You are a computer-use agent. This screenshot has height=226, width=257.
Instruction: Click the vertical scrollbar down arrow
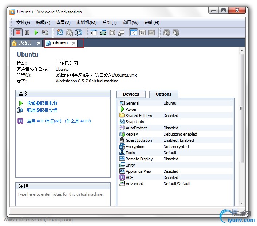[242, 203]
